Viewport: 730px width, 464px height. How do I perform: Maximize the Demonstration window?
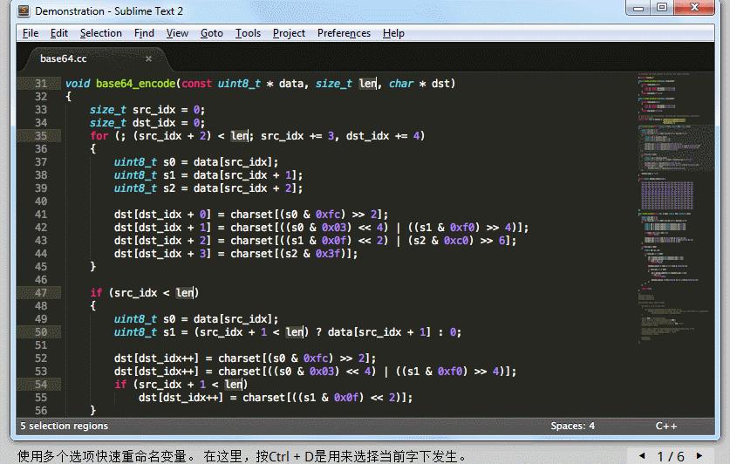[x=662, y=8]
